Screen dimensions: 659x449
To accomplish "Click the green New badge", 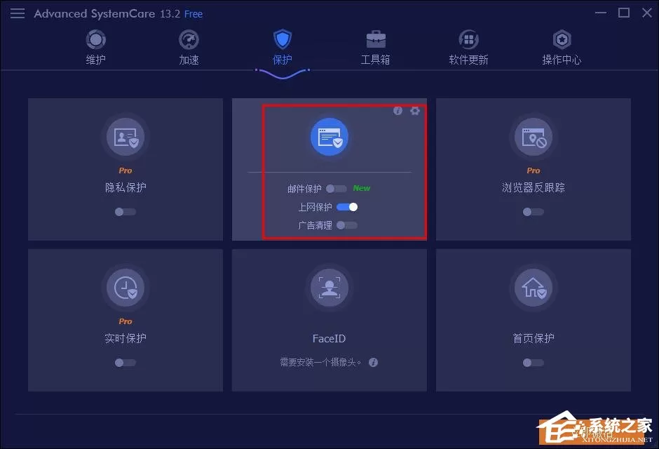I will click(362, 188).
